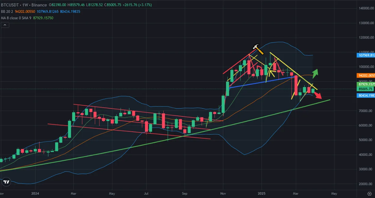Click the blue 80434.19 price tag on axis
The image size is (375, 198).
pyautogui.click(x=366, y=95)
